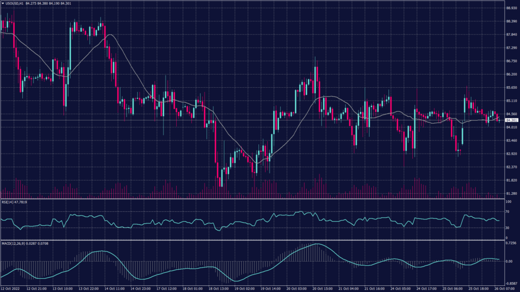Select the horizontal price line at 84.301
520x292 pixels.
click(x=254, y=121)
